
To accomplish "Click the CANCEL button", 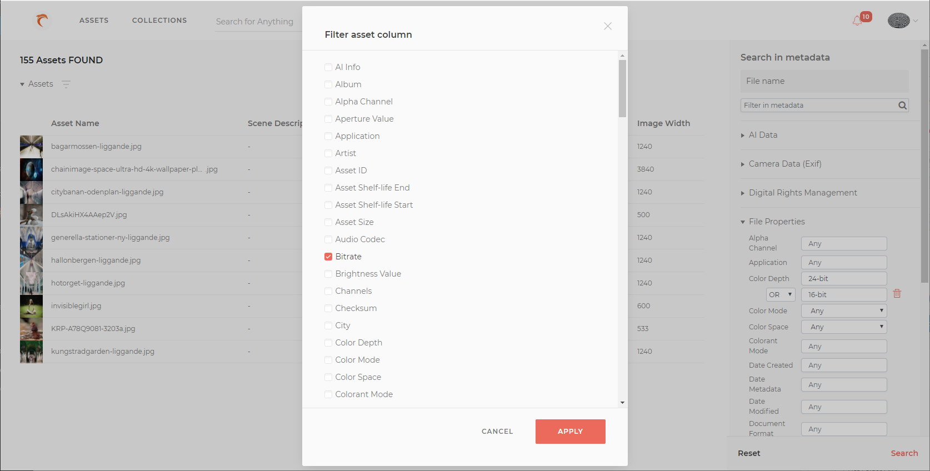I will [497, 432].
